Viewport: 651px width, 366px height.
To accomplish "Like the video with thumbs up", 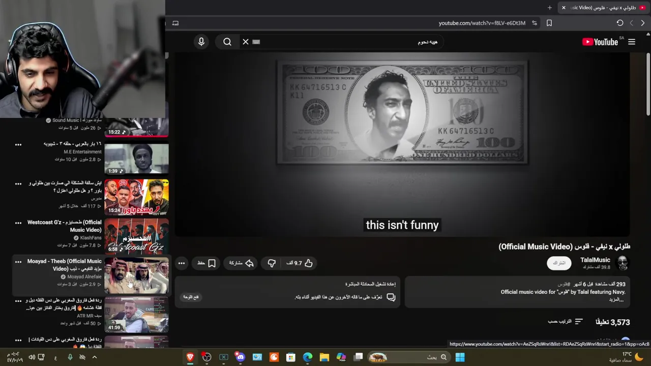I will pos(300,263).
